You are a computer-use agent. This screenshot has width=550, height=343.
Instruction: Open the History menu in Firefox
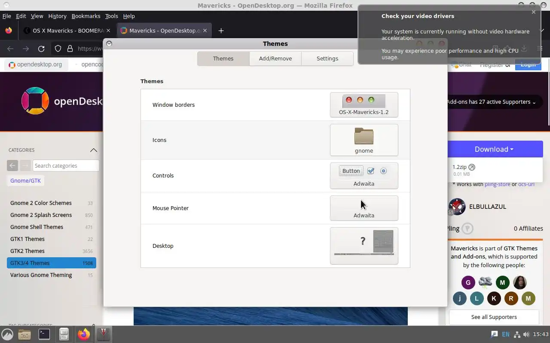coord(57,16)
